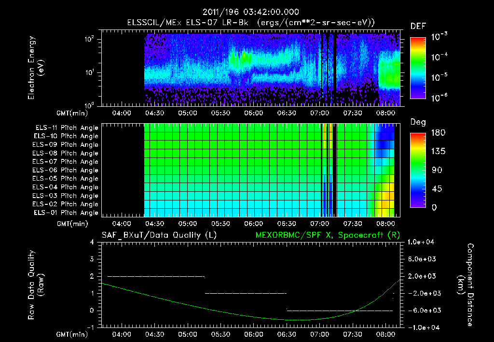Click the DEF color bar
Image resolution: width=494 pixels, height=342 pixels.
(418, 68)
